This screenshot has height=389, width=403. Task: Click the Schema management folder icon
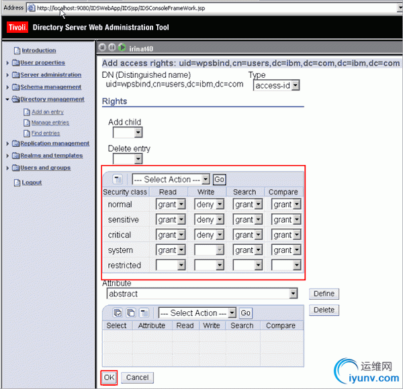(x=15, y=87)
